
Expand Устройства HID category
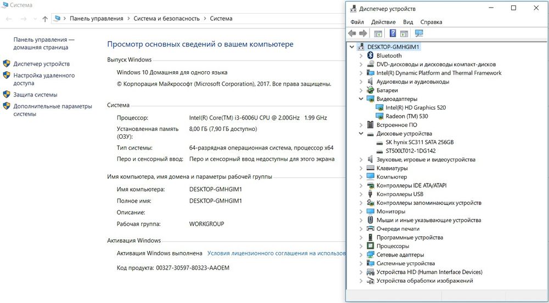click(x=361, y=272)
